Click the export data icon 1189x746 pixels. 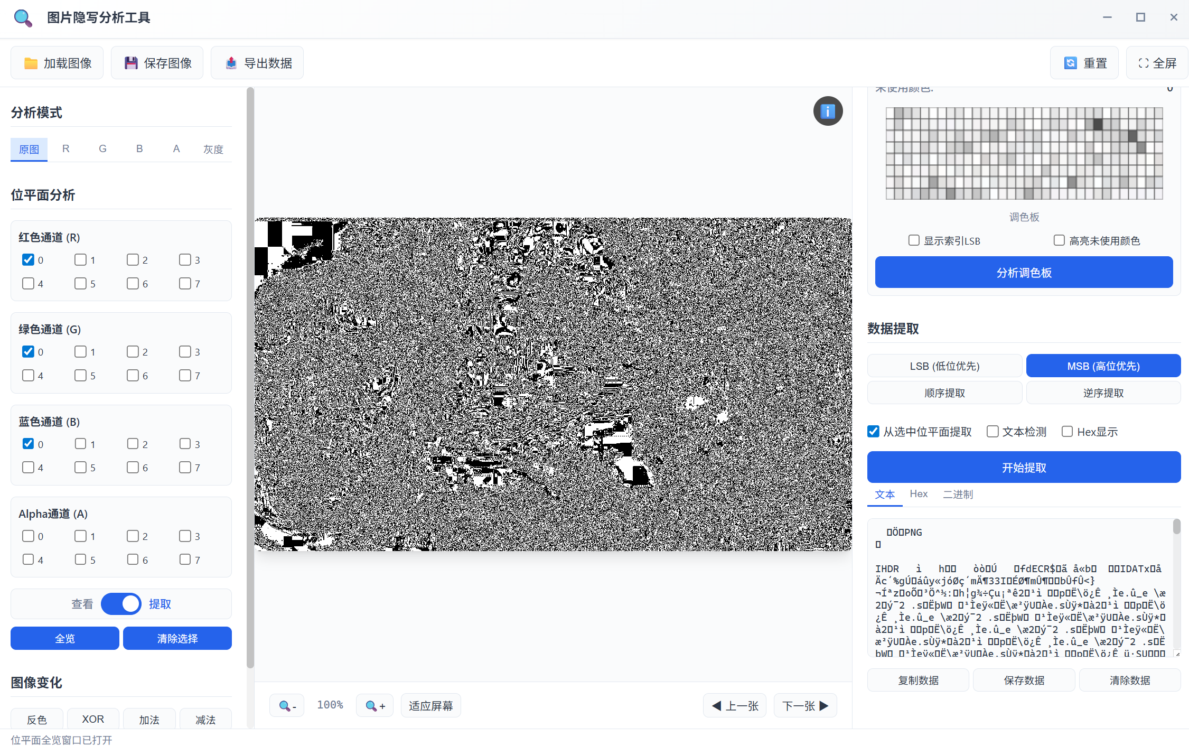[x=231, y=63]
